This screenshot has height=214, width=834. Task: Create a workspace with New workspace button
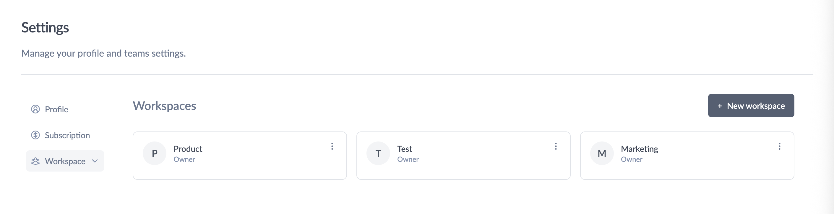(751, 106)
